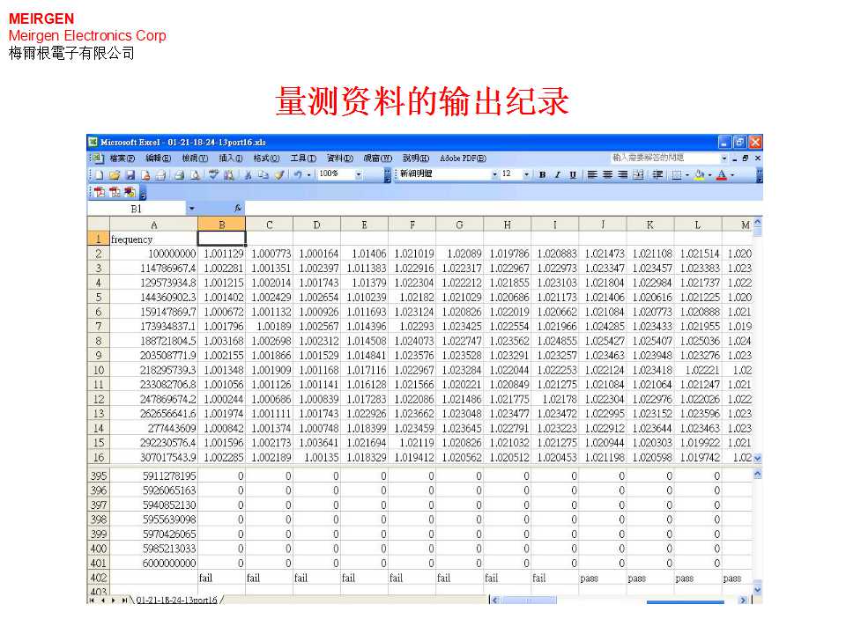
Task: Toggle Bold formatting
Action: coord(542,174)
